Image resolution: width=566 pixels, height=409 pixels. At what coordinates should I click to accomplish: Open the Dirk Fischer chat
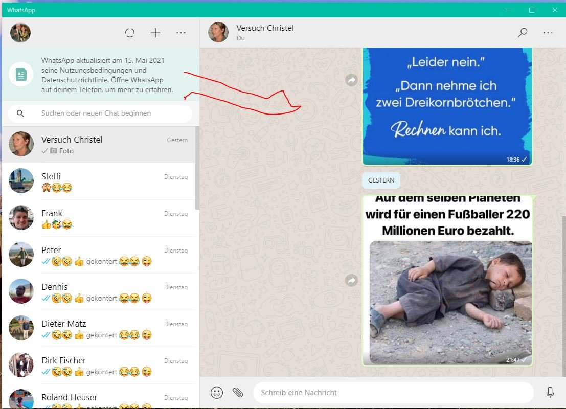(99, 366)
